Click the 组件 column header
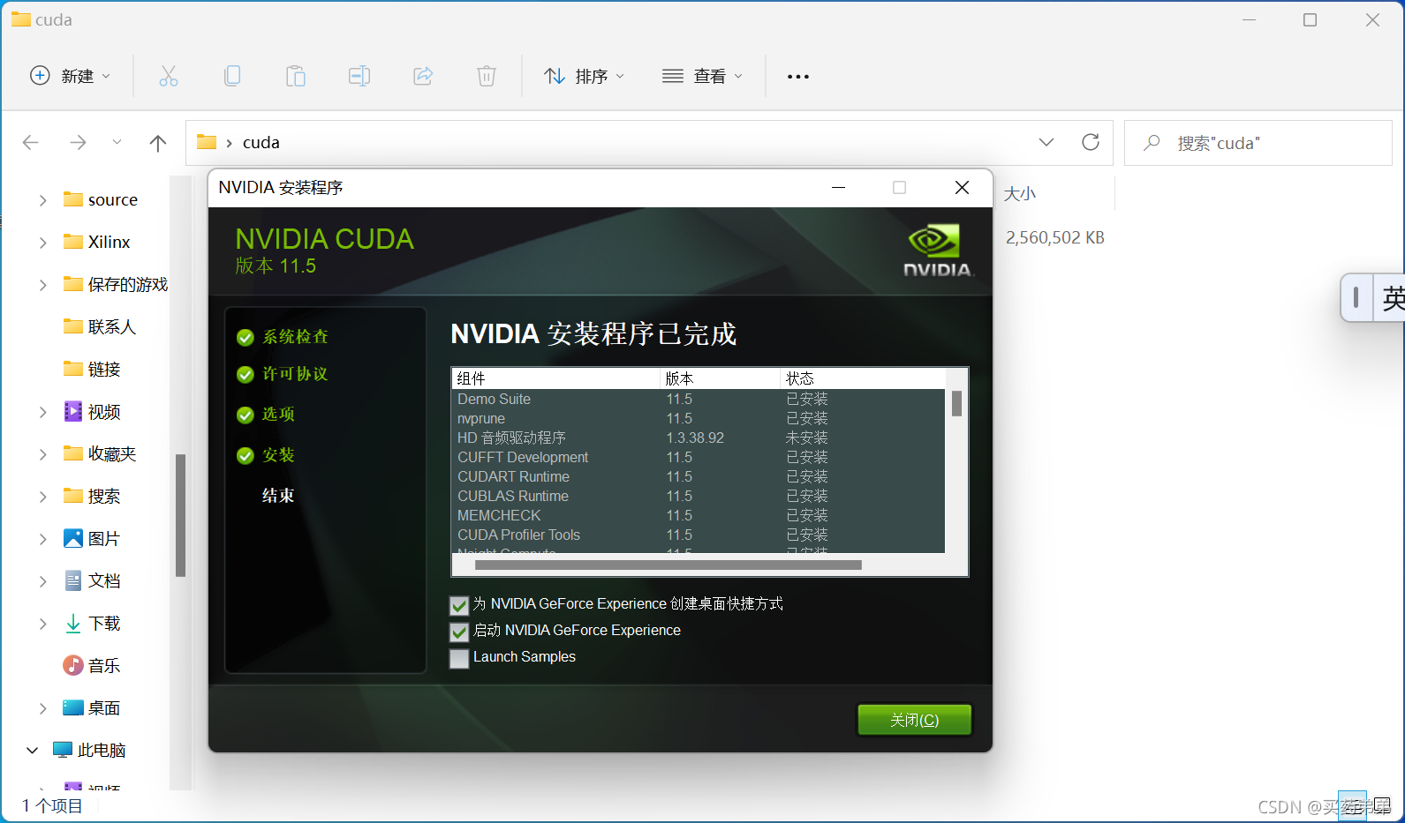The width and height of the screenshot is (1405, 823). click(x=556, y=378)
